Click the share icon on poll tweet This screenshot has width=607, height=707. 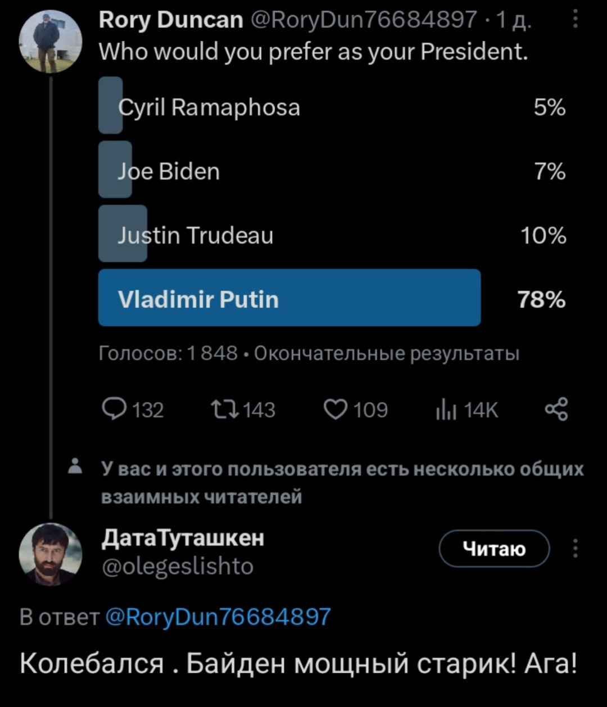coord(556,409)
